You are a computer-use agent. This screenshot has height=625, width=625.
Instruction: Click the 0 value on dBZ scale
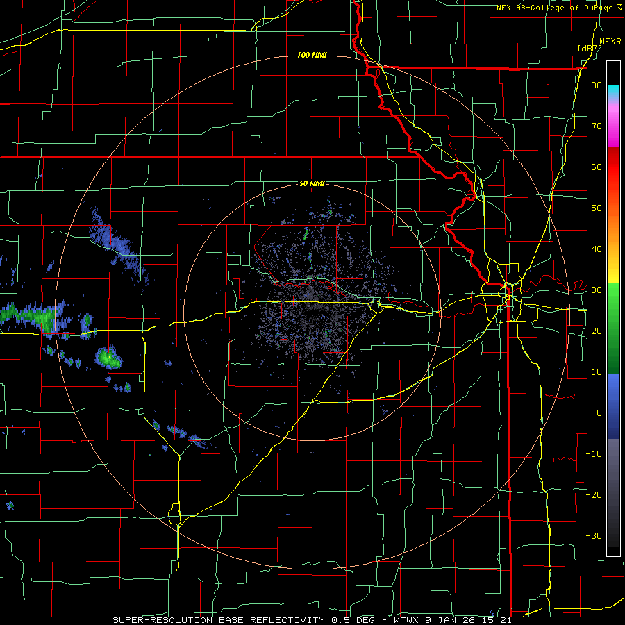point(599,413)
